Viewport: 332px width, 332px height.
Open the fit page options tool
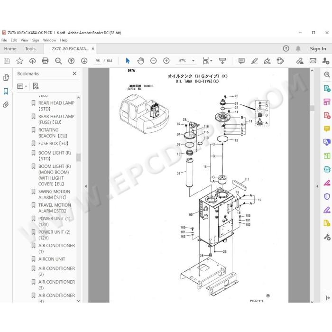pos(207,61)
